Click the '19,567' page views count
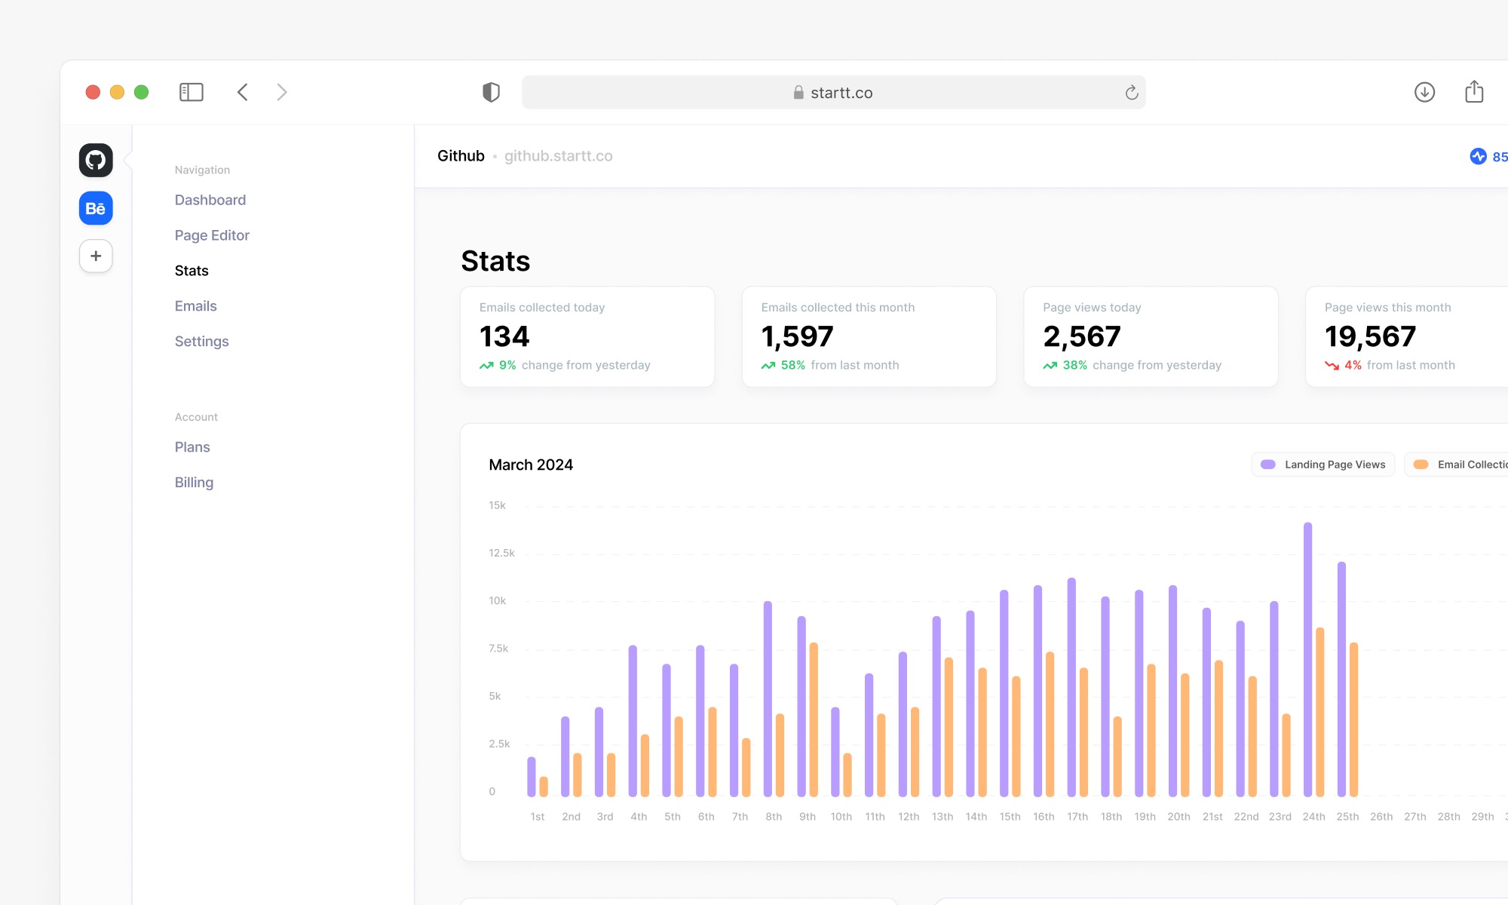Screen dimensions: 1508x905 [x=1370, y=336]
